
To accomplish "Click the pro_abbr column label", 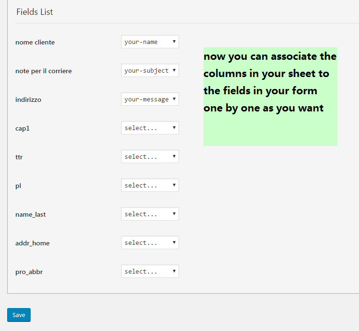I will tap(29, 272).
